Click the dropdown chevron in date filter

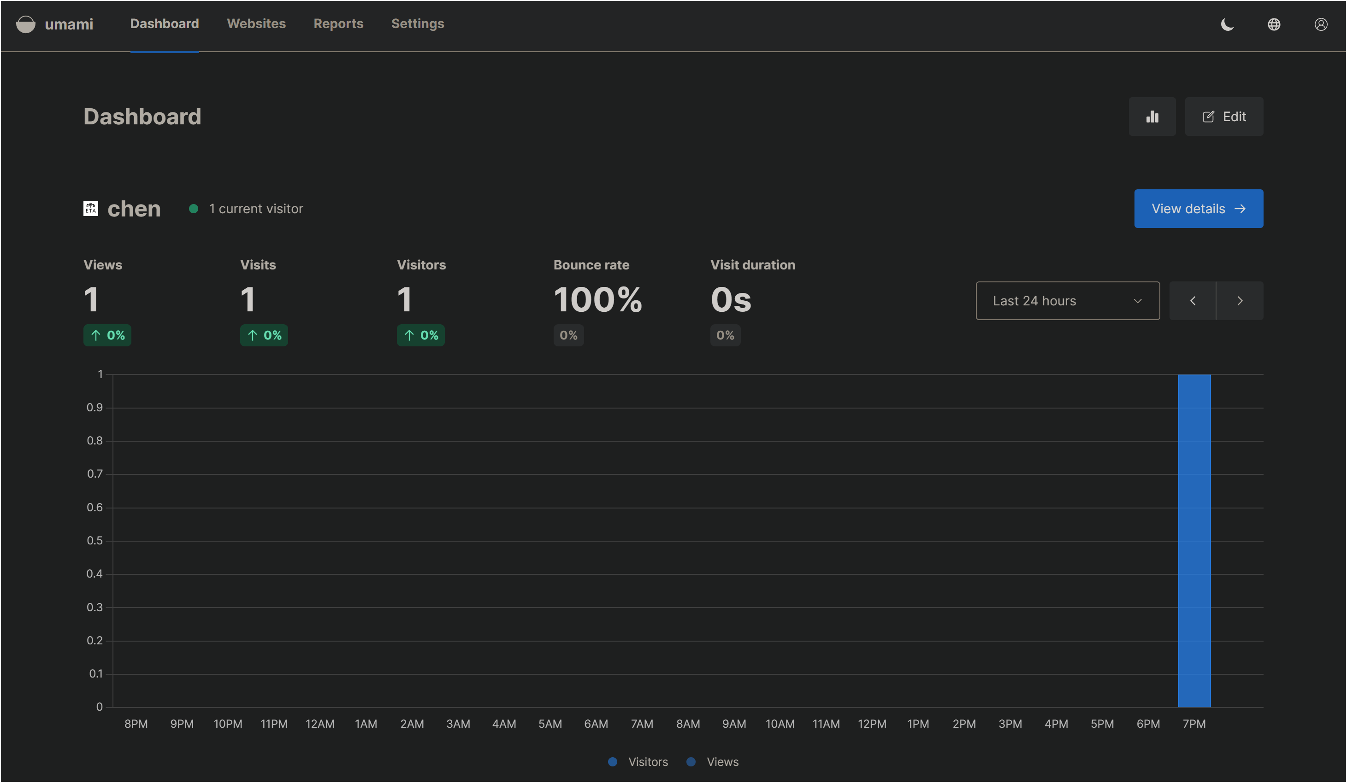(x=1137, y=301)
